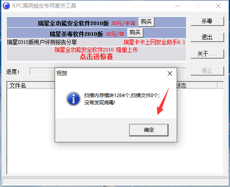Open the 关于... dialog
This screenshot has width=230, height=187.
(x=207, y=54)
